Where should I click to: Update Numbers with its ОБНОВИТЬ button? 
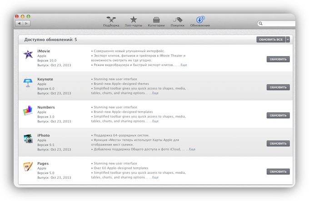point(278,115)
